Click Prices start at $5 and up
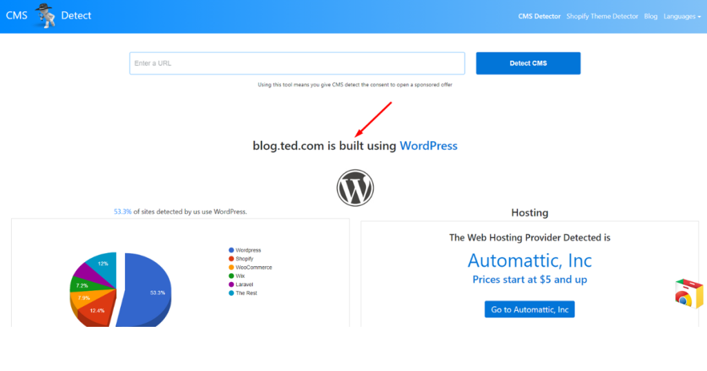 tap(530, 279)
